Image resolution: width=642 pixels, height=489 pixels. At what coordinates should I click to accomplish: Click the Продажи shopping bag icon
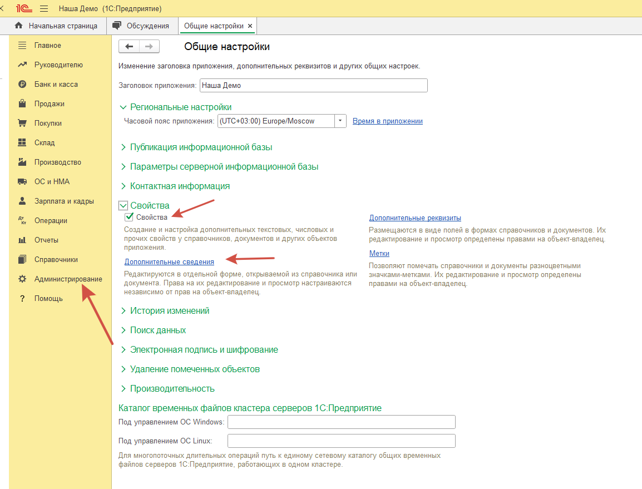coord(22,104)
